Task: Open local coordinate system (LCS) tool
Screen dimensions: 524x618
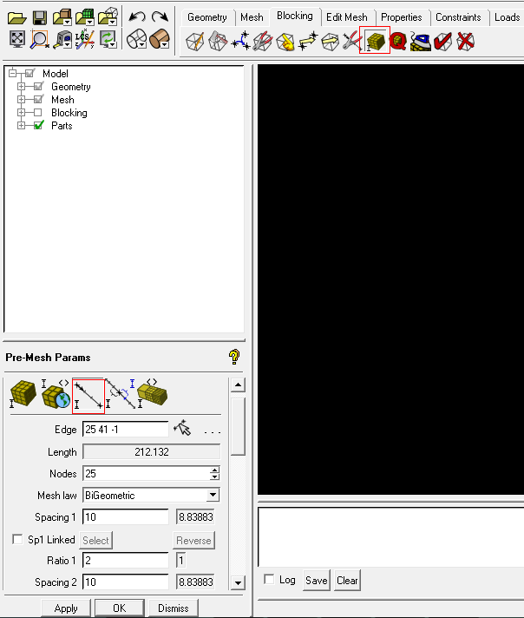Action: coord(85,39)
